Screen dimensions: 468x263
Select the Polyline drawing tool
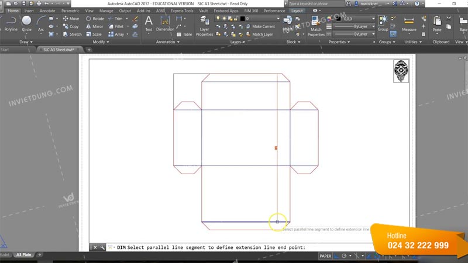11,24
